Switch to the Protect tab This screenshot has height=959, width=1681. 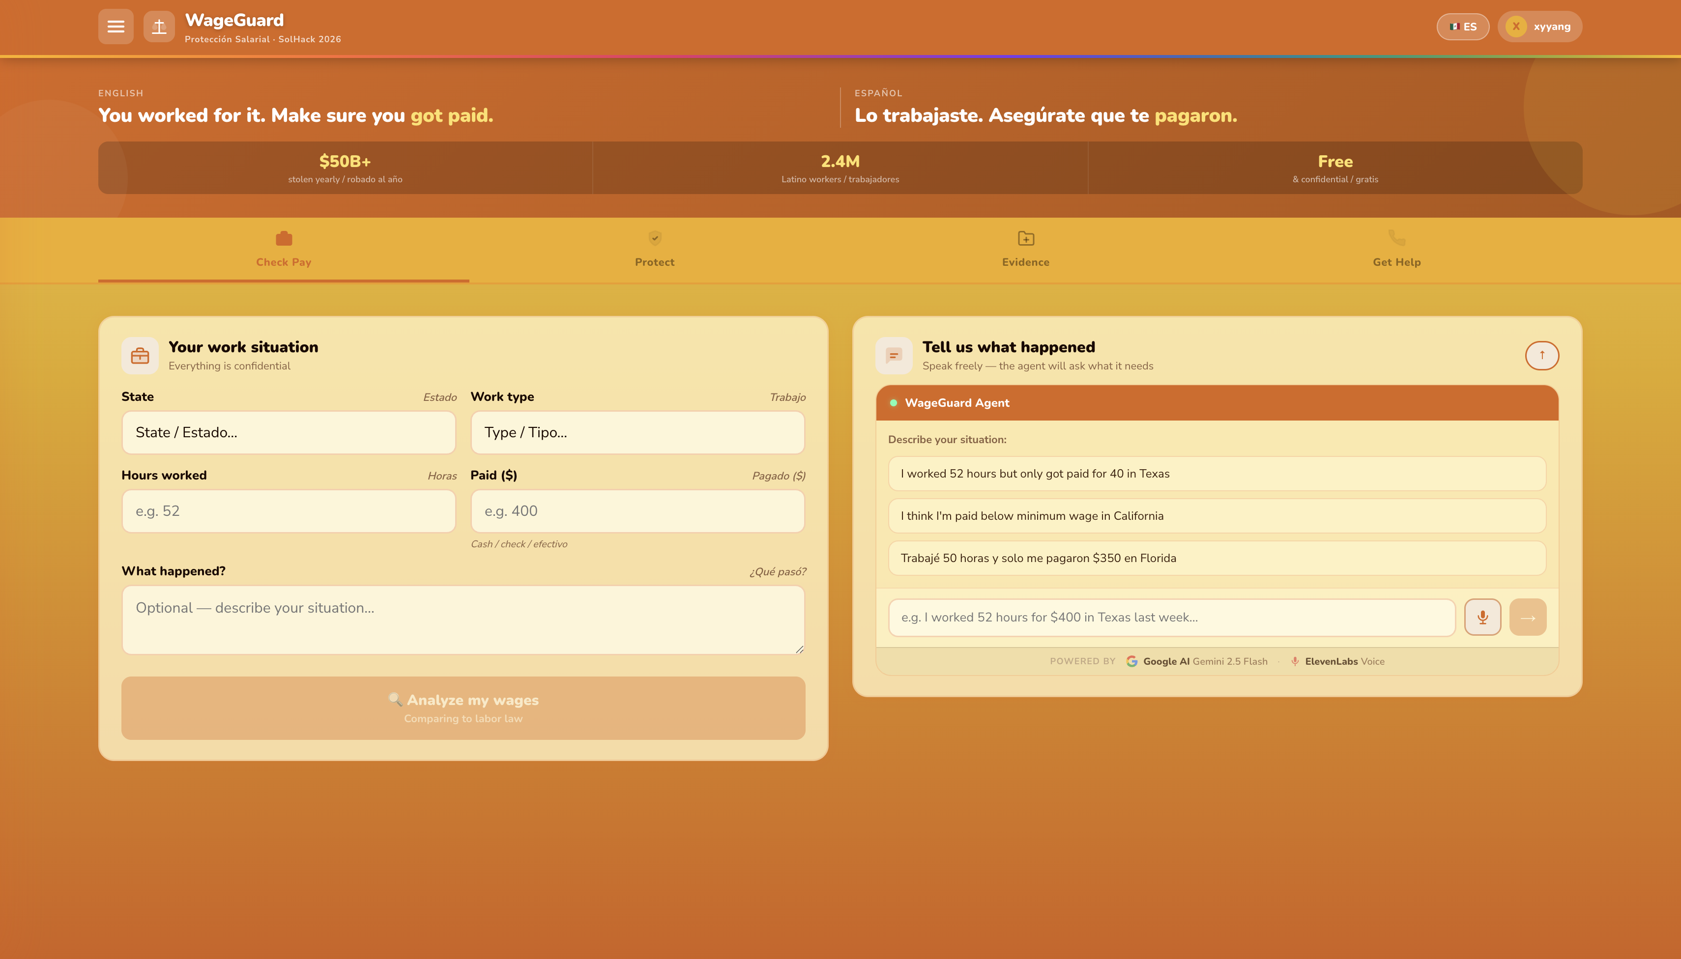point(654,250)
